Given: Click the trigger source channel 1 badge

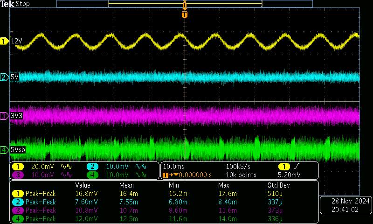Looking at the screenshot, I should 284,167.
